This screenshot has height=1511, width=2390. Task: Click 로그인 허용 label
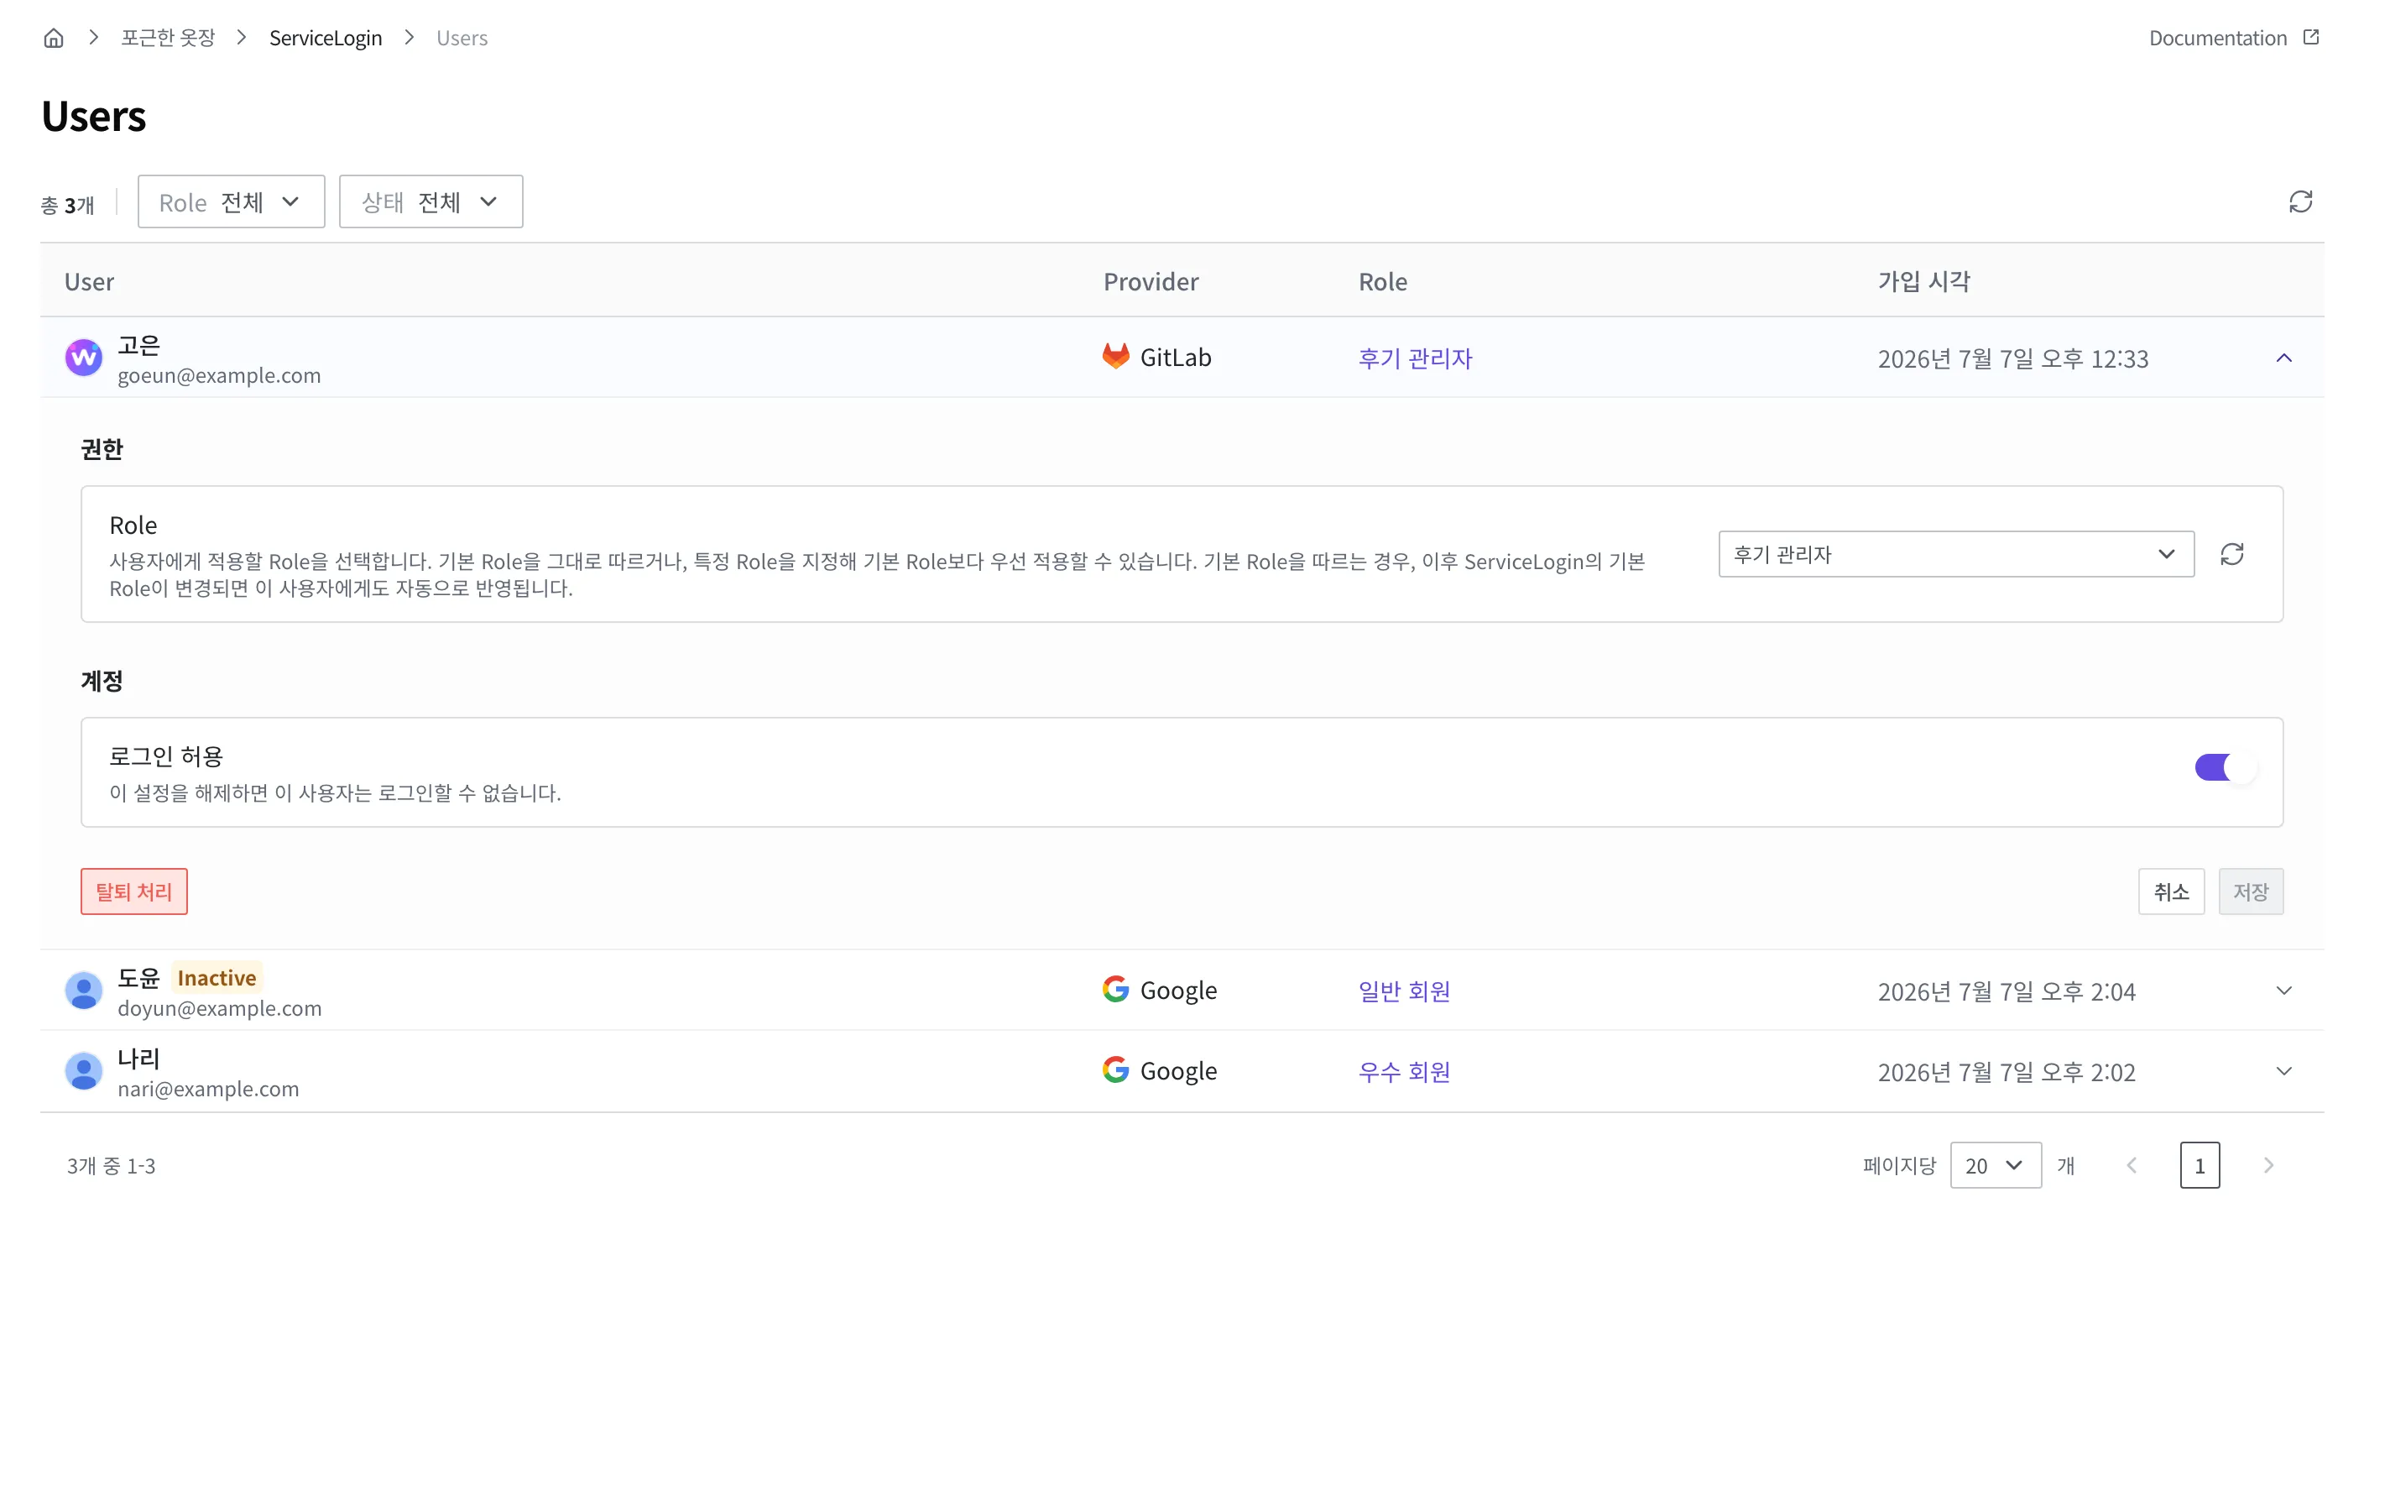point(166,756)
